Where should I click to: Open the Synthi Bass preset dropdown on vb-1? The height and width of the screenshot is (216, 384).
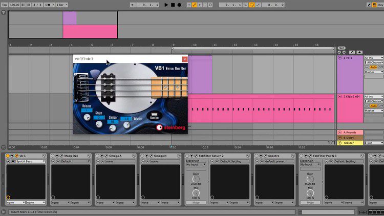[31, 161]
